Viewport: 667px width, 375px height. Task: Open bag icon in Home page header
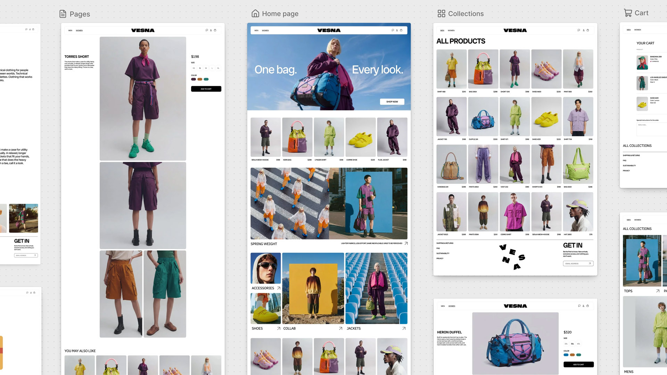(401, 30)
